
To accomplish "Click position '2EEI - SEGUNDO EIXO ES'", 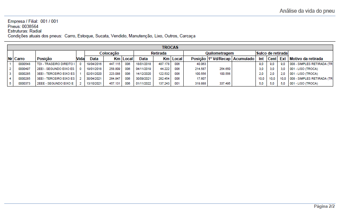I will [x=56, y=69].
